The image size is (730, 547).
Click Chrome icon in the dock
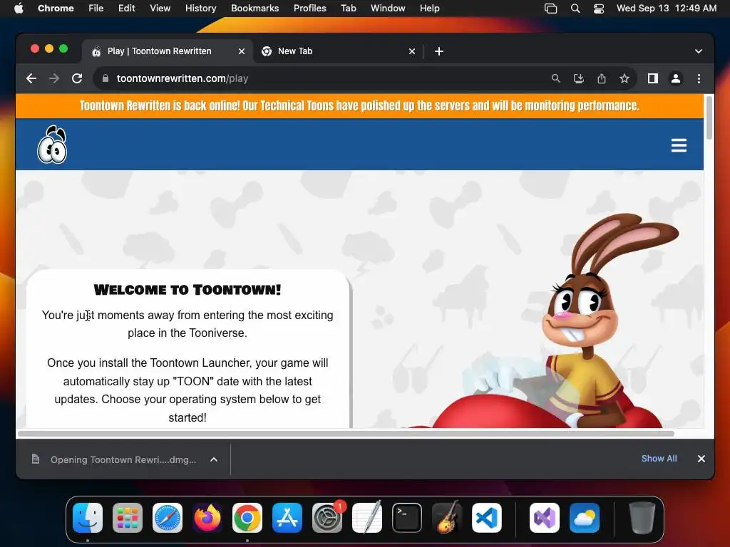tap(247, 518)
